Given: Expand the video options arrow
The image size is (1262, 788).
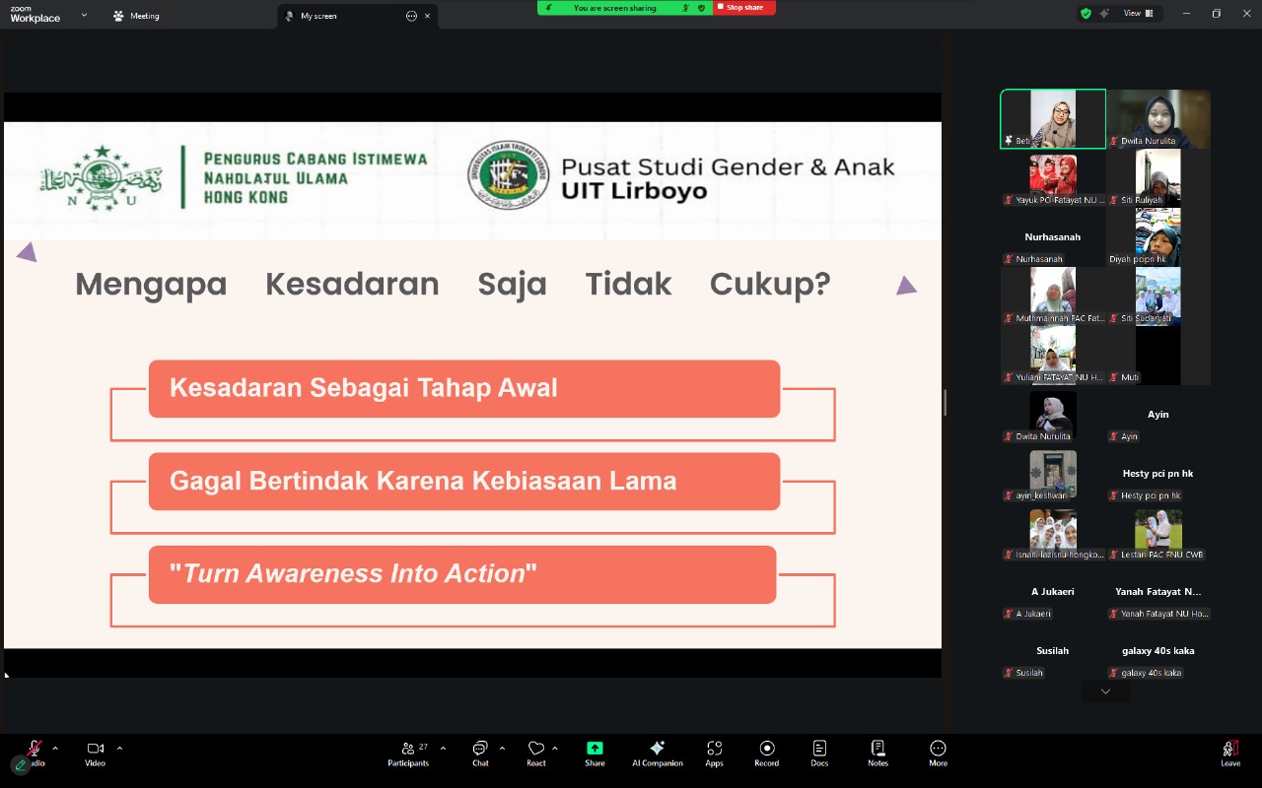Looking at the screenshot, I should [x=119, y=749].
